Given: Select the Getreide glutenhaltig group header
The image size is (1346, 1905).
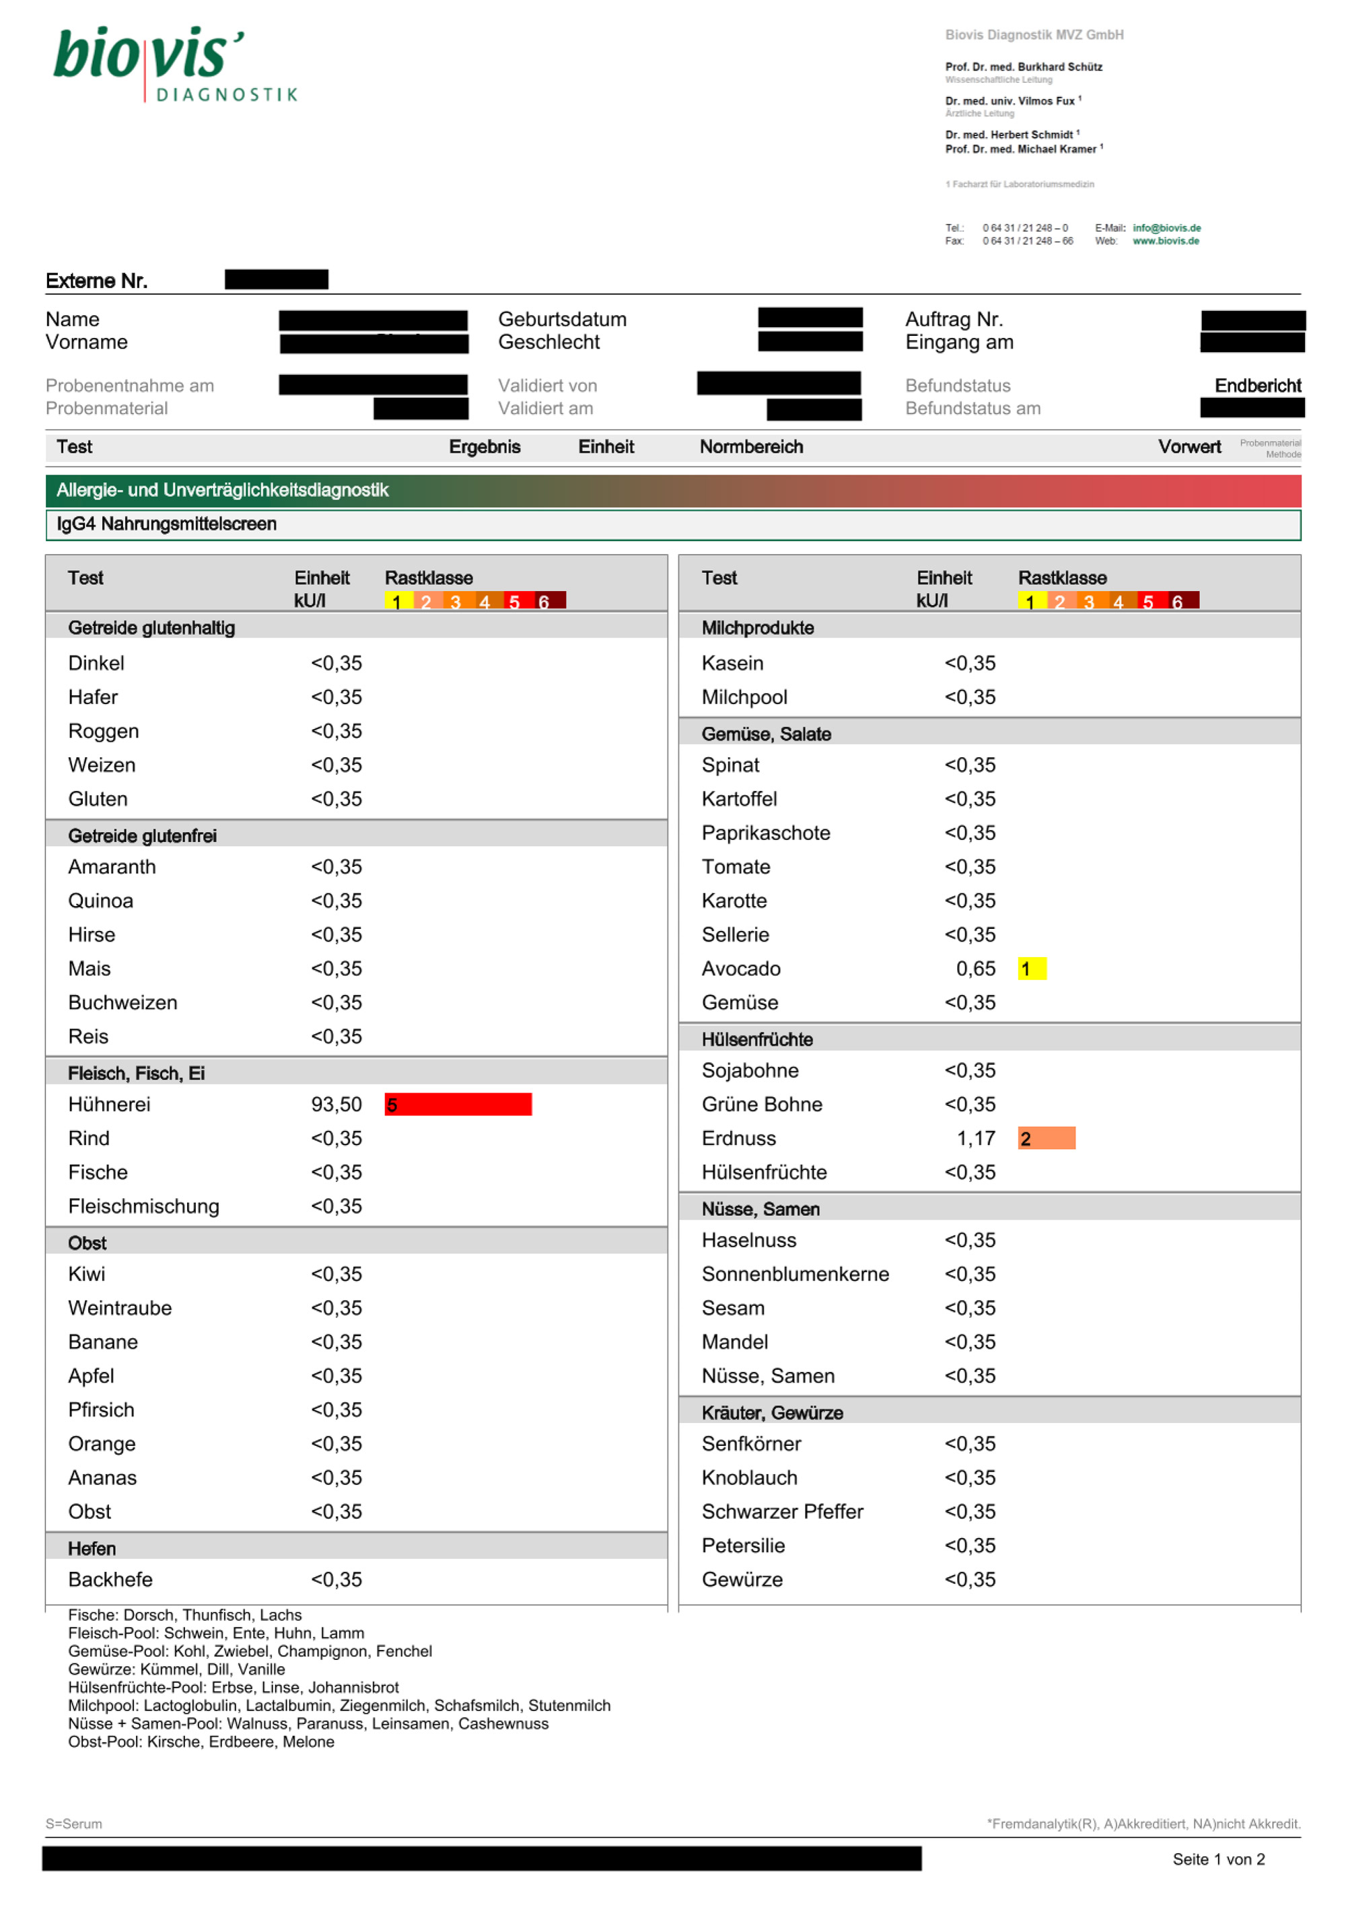Looking at the screenshot, I should [x=152, y=628].
